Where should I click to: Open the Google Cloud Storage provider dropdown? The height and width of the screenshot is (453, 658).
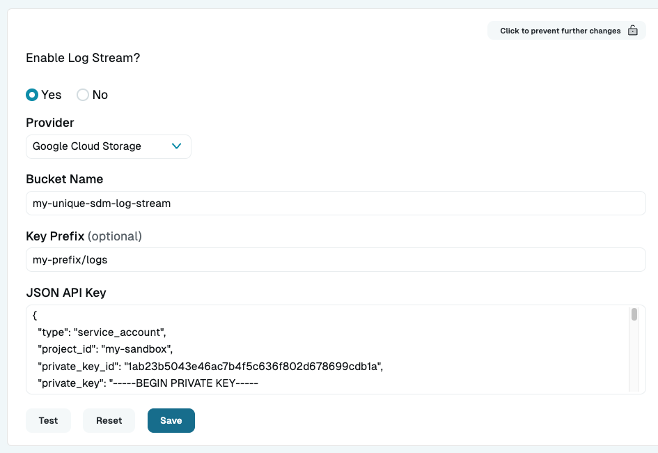(x=108, y=146)
